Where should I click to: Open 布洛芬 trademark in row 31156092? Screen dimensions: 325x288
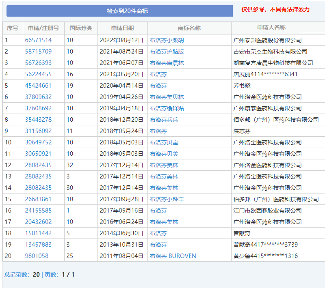click(x=158, y=131)
